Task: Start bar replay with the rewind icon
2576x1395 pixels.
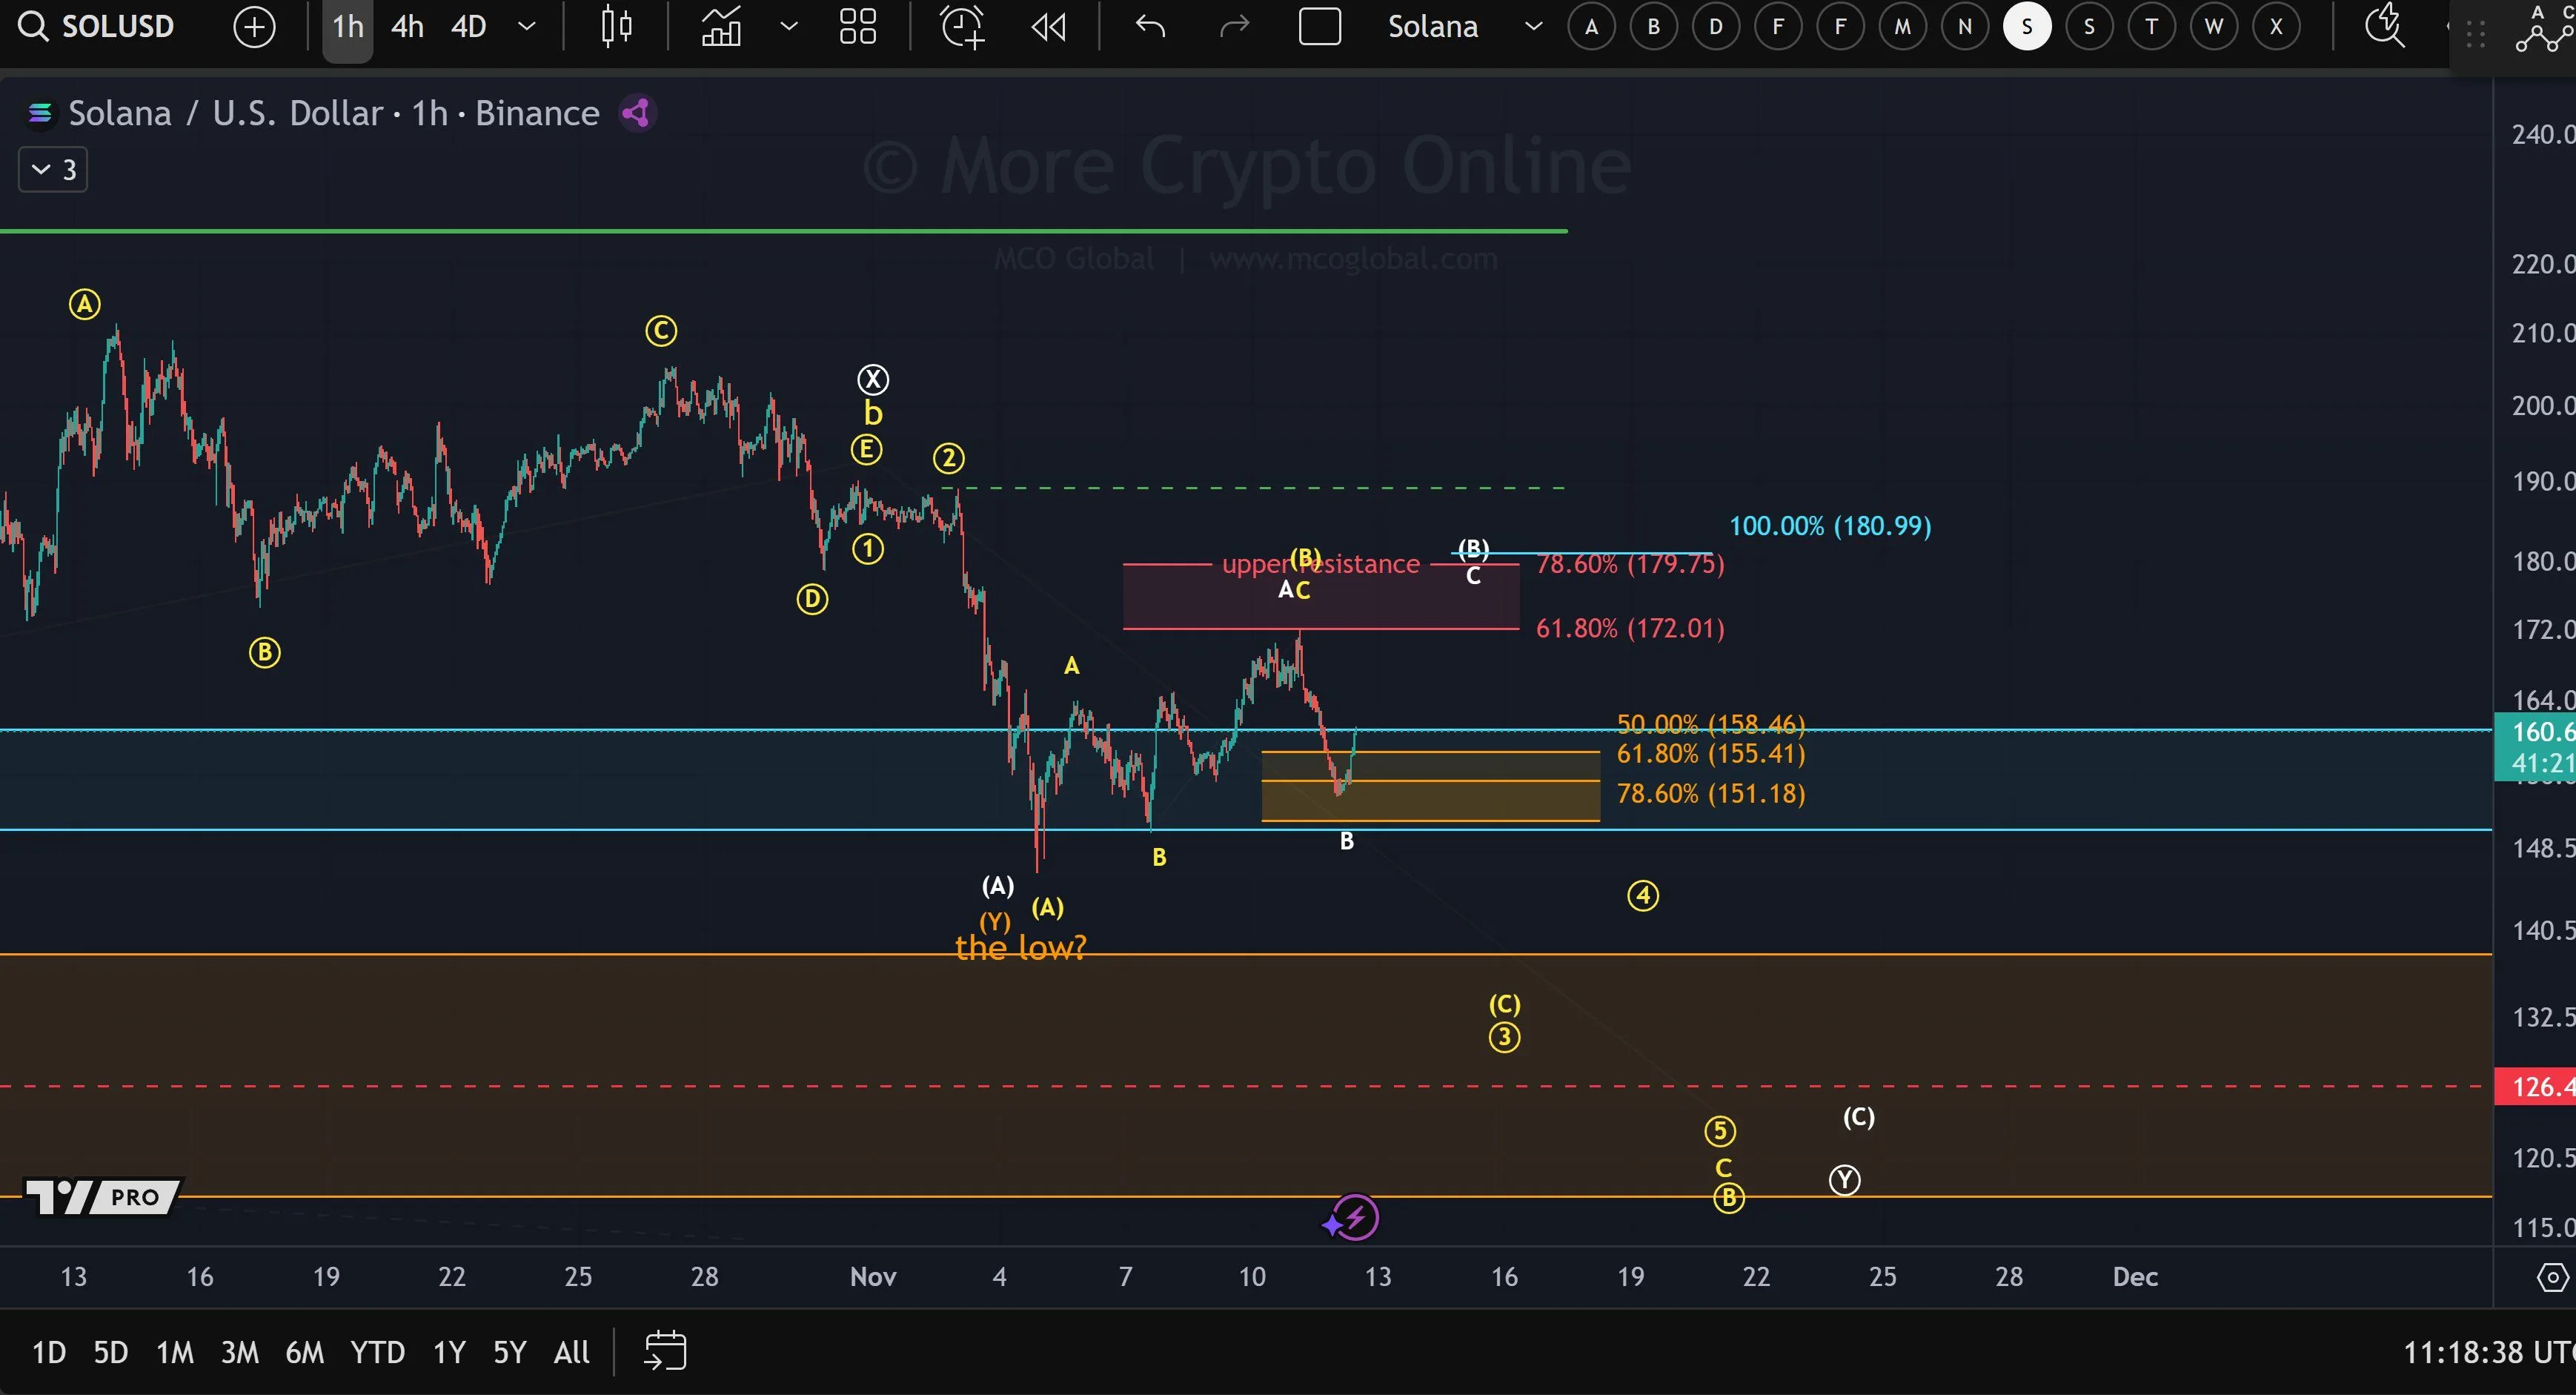Action: coord(1048,27)
